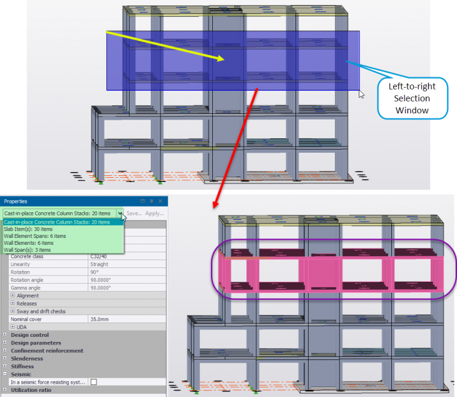Expand Sway and drift checks group
This screenshot has height=397, width=457.
(13, 311)
